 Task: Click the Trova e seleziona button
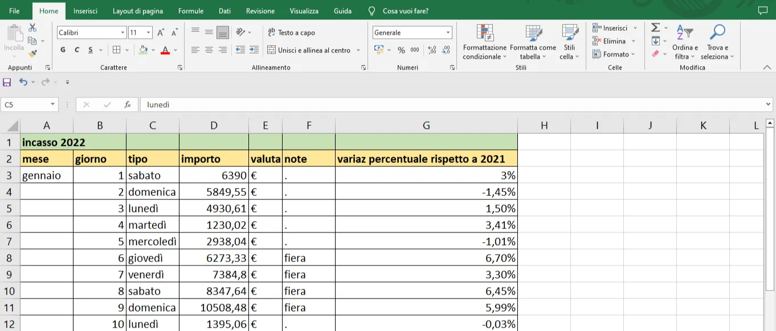pos(717,42)
